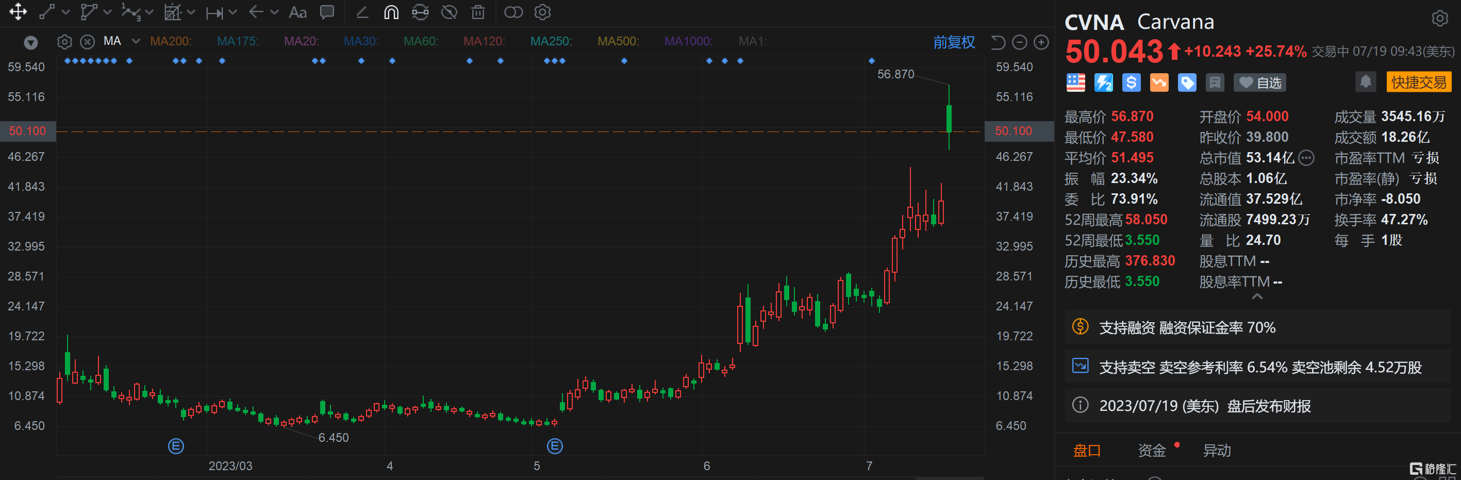The width and height of the screenshot is (1461, 480).
Task: Click the Level2 lightning quote icon
Action: (x=1103, y=82)
